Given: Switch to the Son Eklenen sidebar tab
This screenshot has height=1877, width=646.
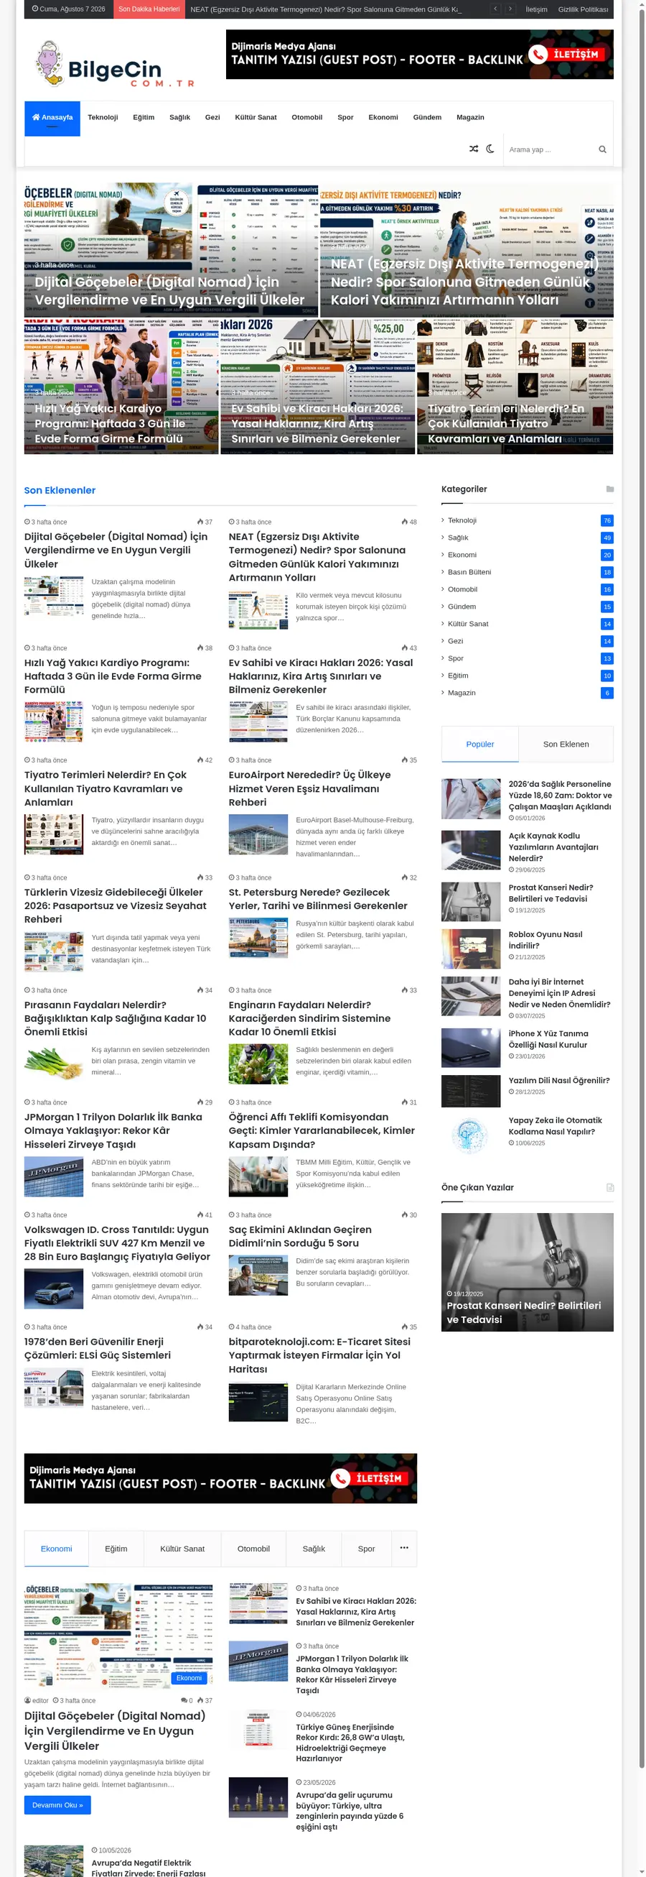Looking at the screenshot, I should [x=566, y=744].
